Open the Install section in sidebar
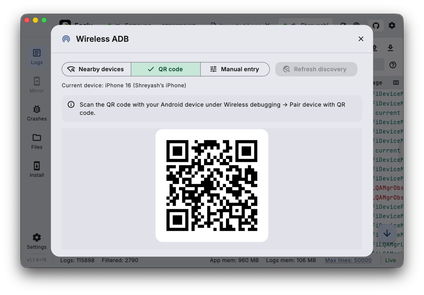 (37, 170)
